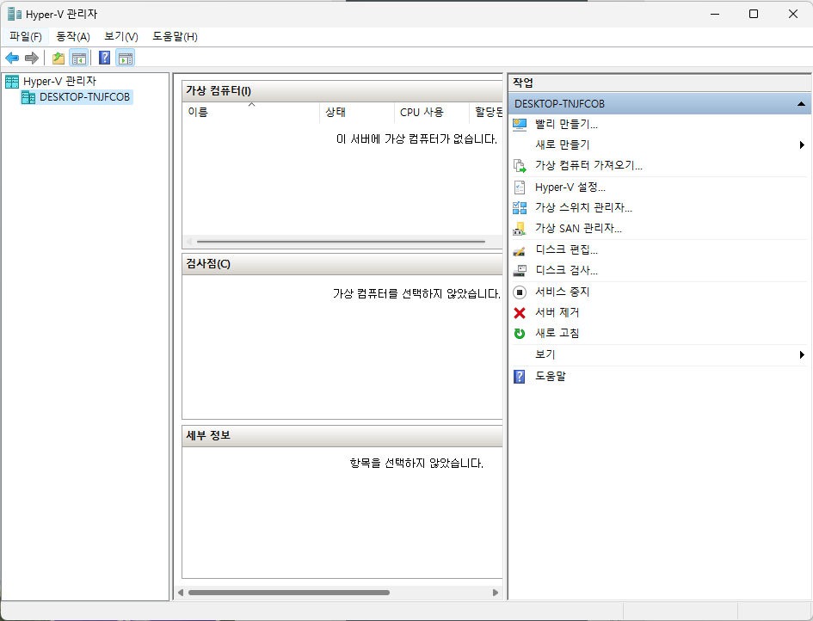Screen dimensions: 813x621
Task: Toggle the console tree visibility toolbar icon
Action: pos(78,58)
